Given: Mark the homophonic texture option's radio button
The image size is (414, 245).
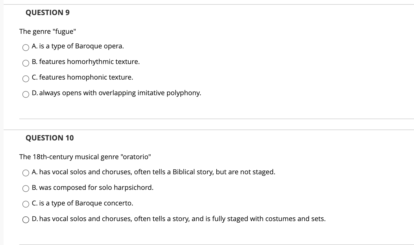Looking at the screenshot, I should 26,79.
